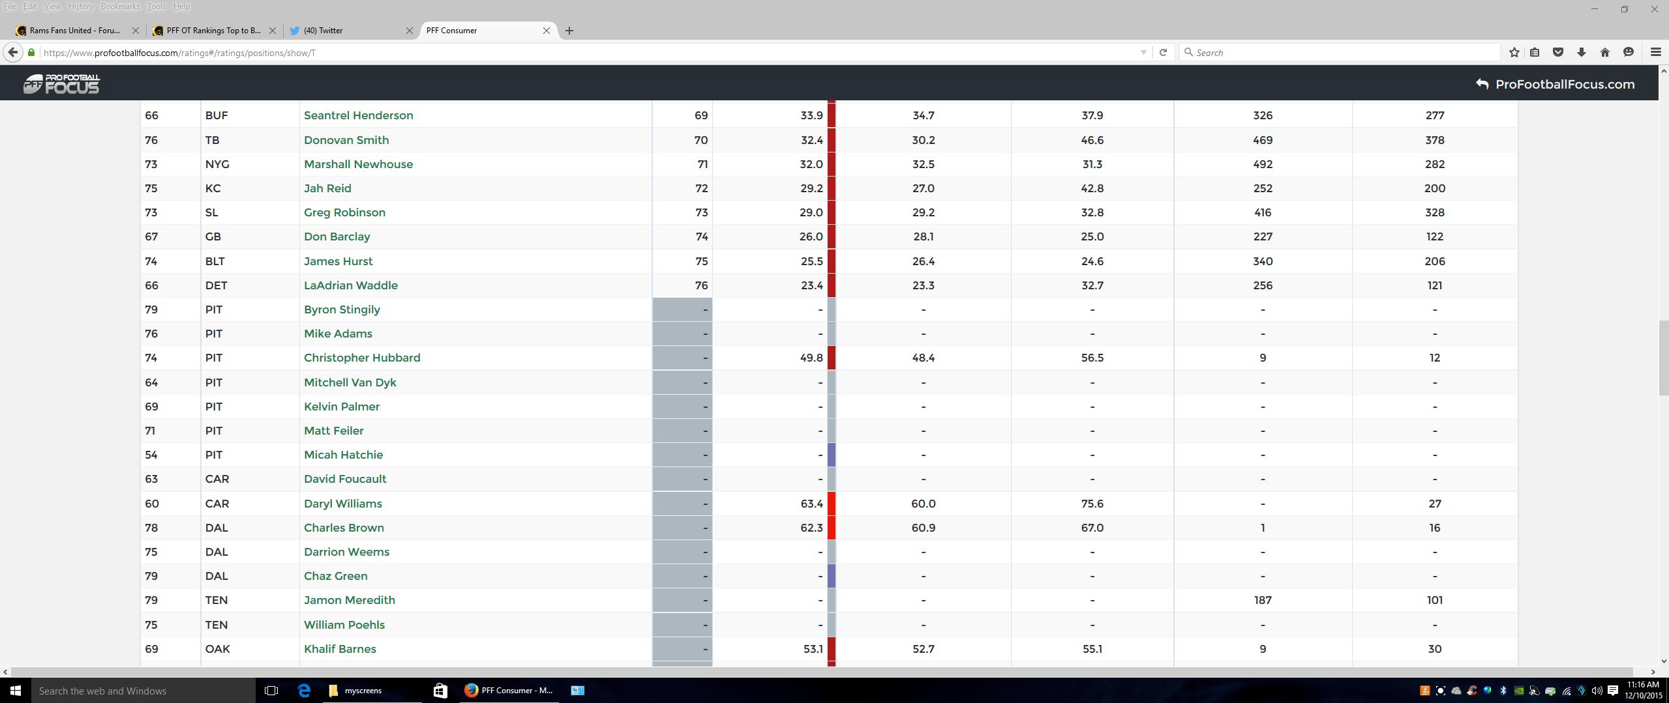Open Seantrel Henderson's player page
Screen dimensions: 1669x703
358,115
